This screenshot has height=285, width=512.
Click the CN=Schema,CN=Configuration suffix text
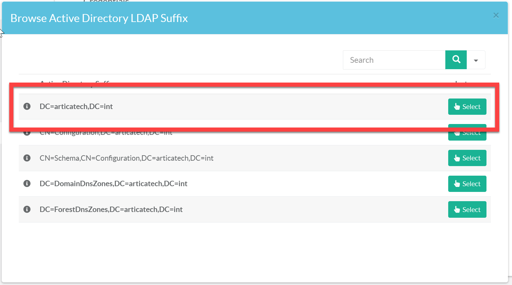click(x=126, y=158)
